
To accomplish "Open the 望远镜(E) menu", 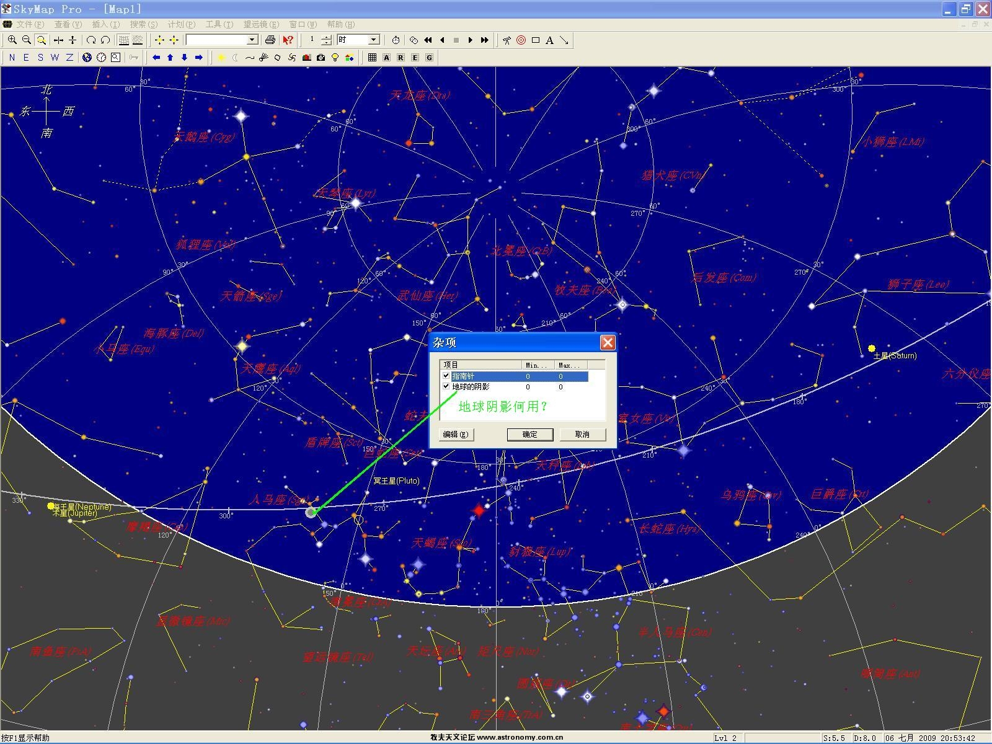I will click(x=261, y=24).
